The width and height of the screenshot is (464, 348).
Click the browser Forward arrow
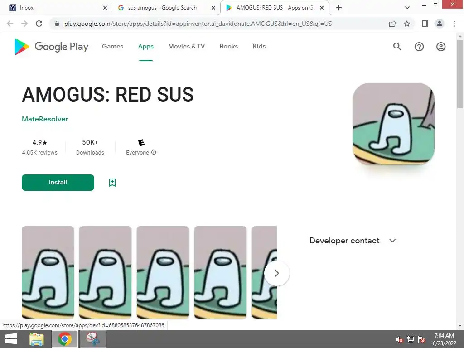24,24
